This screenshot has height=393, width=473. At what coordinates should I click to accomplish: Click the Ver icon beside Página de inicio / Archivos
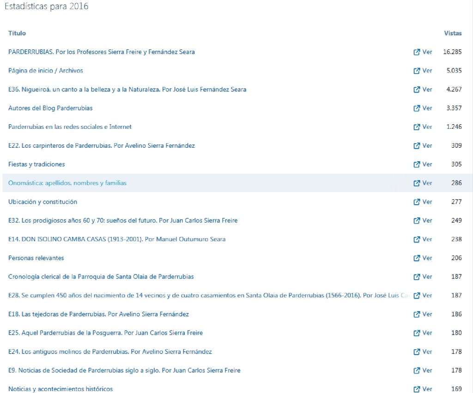coord(417,71)
